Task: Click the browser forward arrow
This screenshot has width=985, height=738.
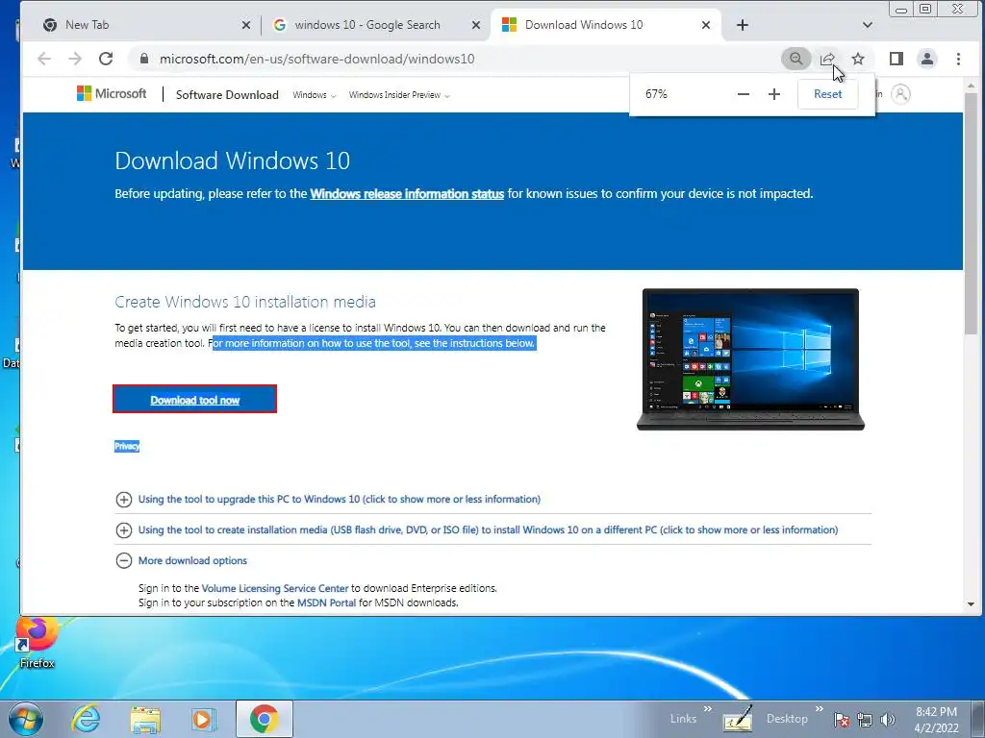Action: tap(75, 59)
